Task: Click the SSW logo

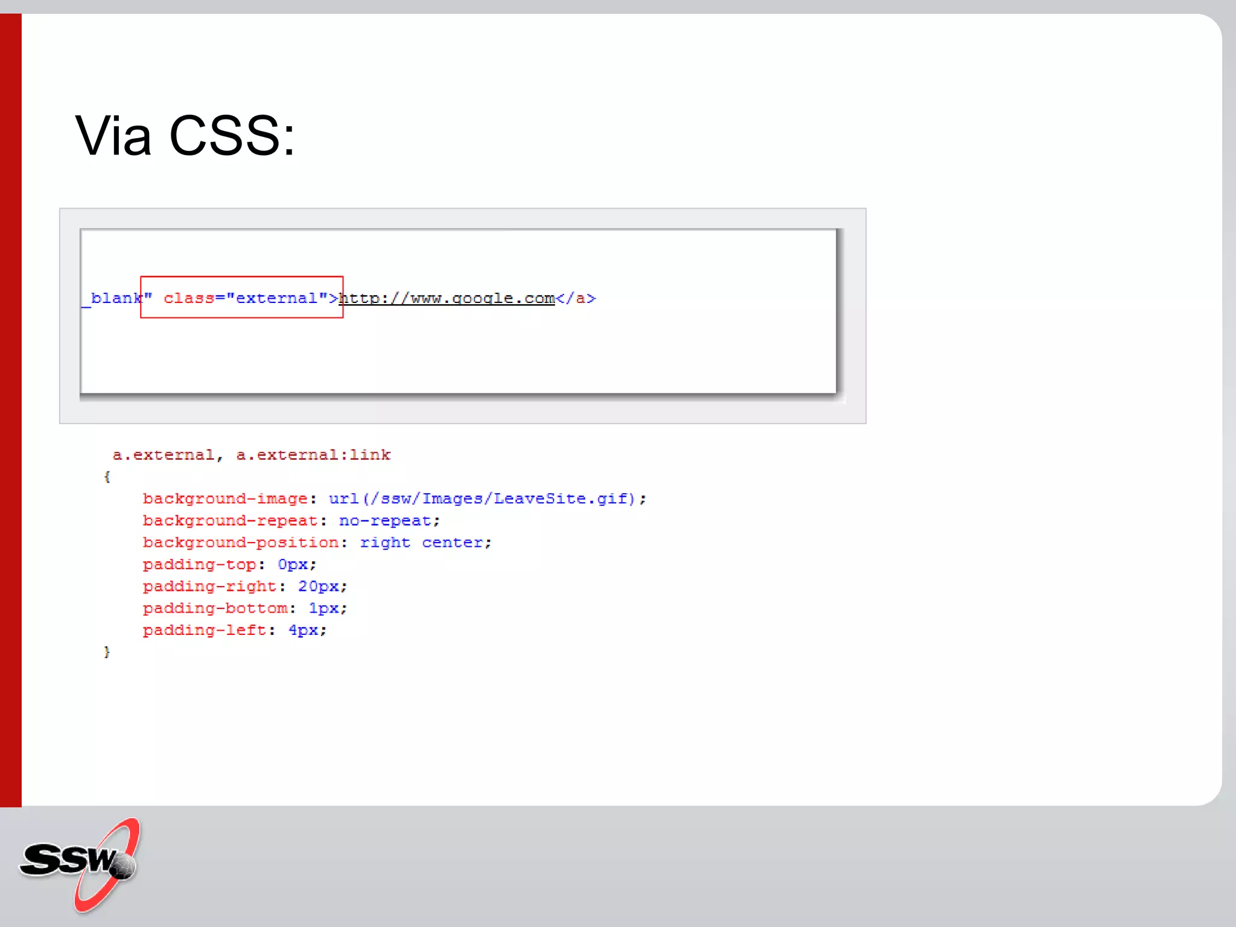Action: pos(80,865)
